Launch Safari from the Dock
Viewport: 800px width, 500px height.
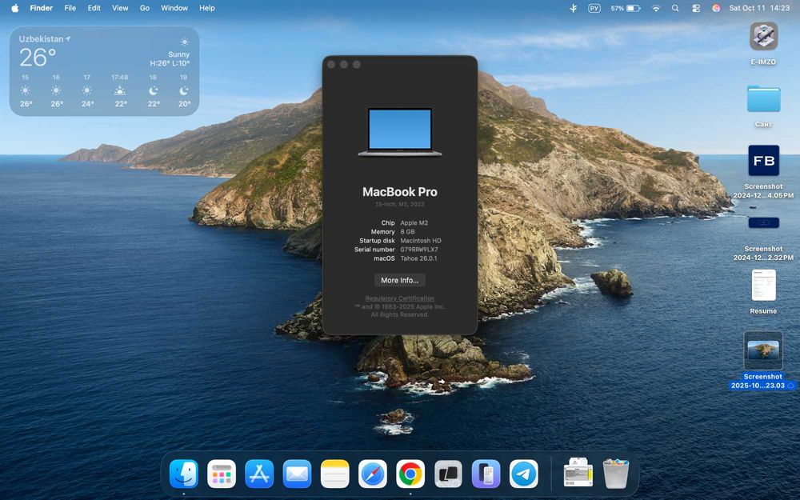(x=373, y=474)
